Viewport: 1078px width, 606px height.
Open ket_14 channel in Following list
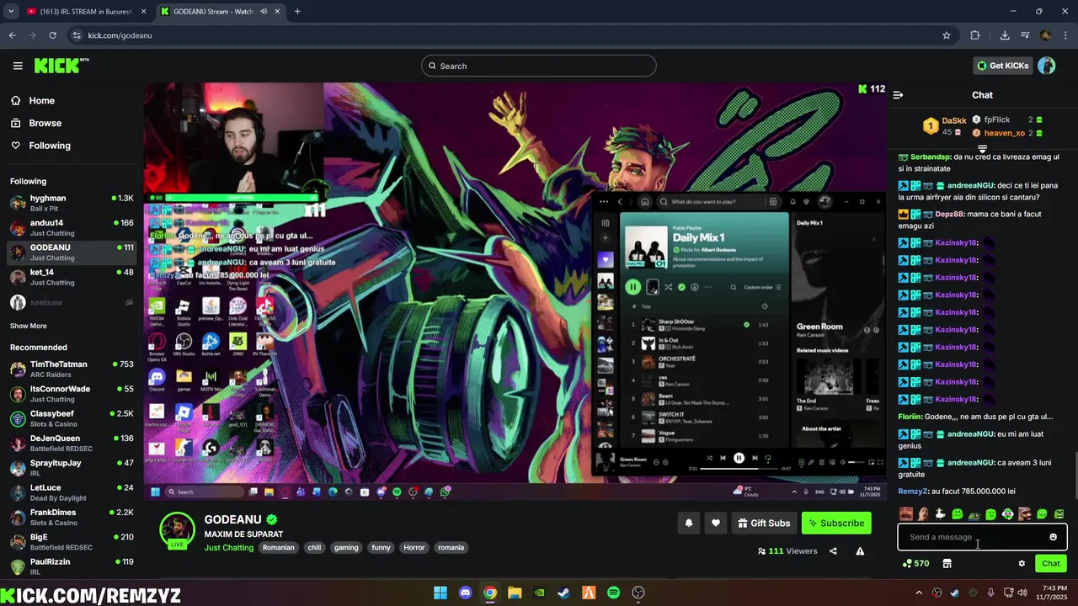tap(72, 277)
